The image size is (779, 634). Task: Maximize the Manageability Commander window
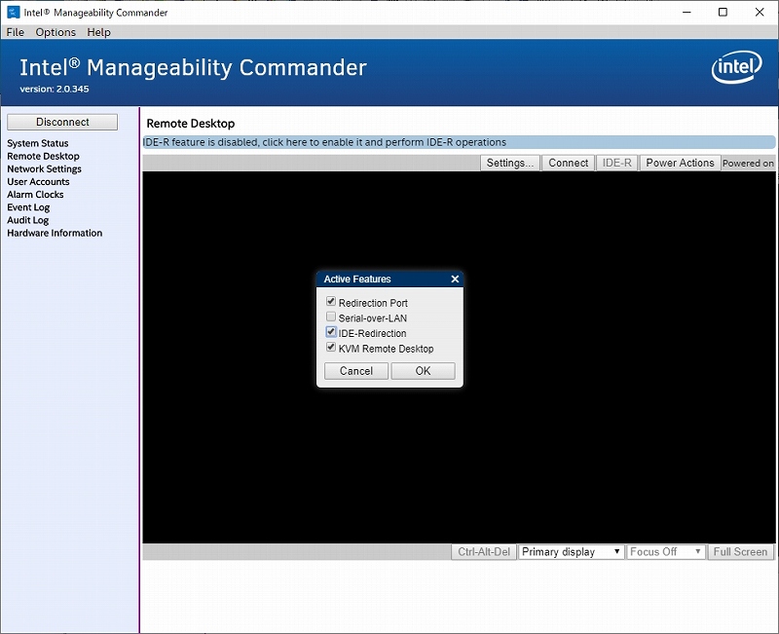723,12
